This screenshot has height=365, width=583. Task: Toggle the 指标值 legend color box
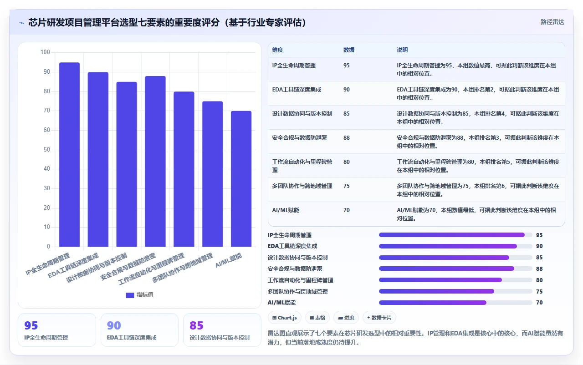[x=130, y=295]
